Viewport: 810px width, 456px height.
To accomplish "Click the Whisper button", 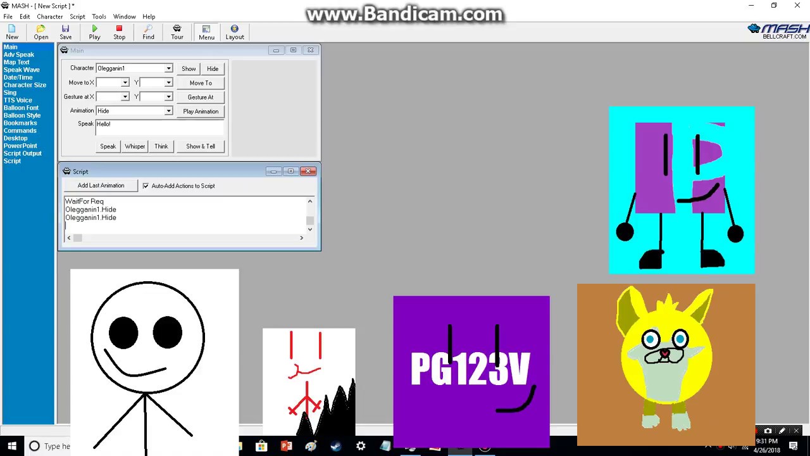I will point(135,146).
